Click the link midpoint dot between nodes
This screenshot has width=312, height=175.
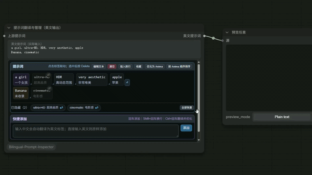coord(213,38)
